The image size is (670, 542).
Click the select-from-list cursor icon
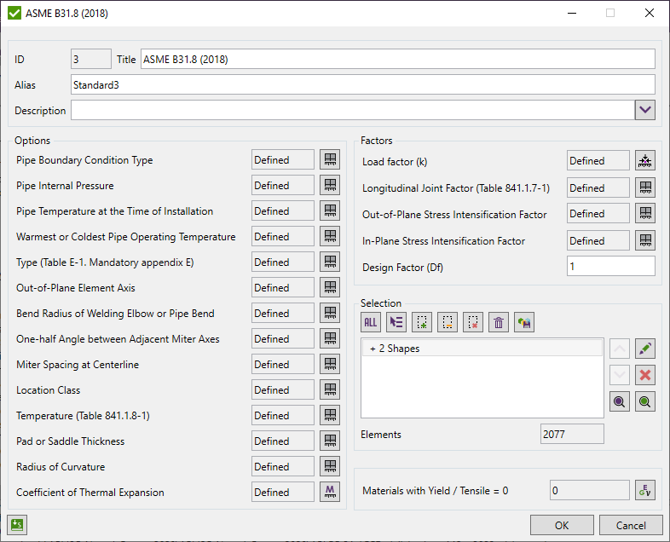[396, 322]
